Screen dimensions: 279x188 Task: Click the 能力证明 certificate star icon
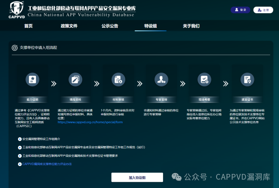[33, 80]
